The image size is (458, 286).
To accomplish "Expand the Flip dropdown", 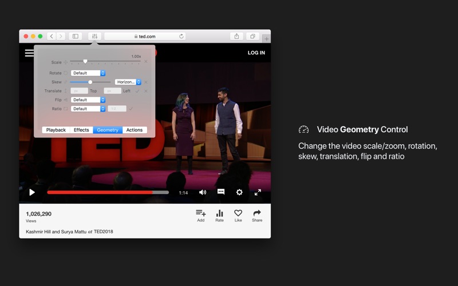I will click(x=88, y=100).
